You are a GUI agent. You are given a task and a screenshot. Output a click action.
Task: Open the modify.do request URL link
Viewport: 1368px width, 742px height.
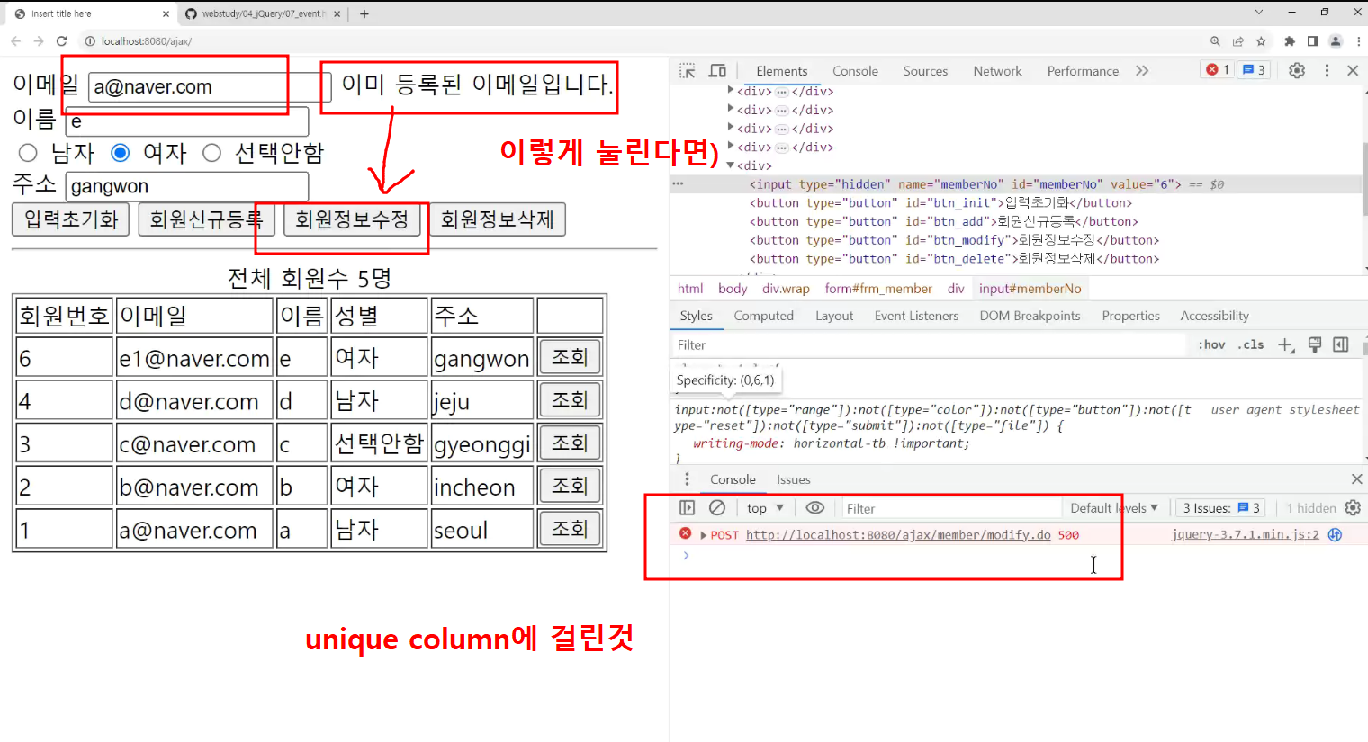click(x=898, y=534)
